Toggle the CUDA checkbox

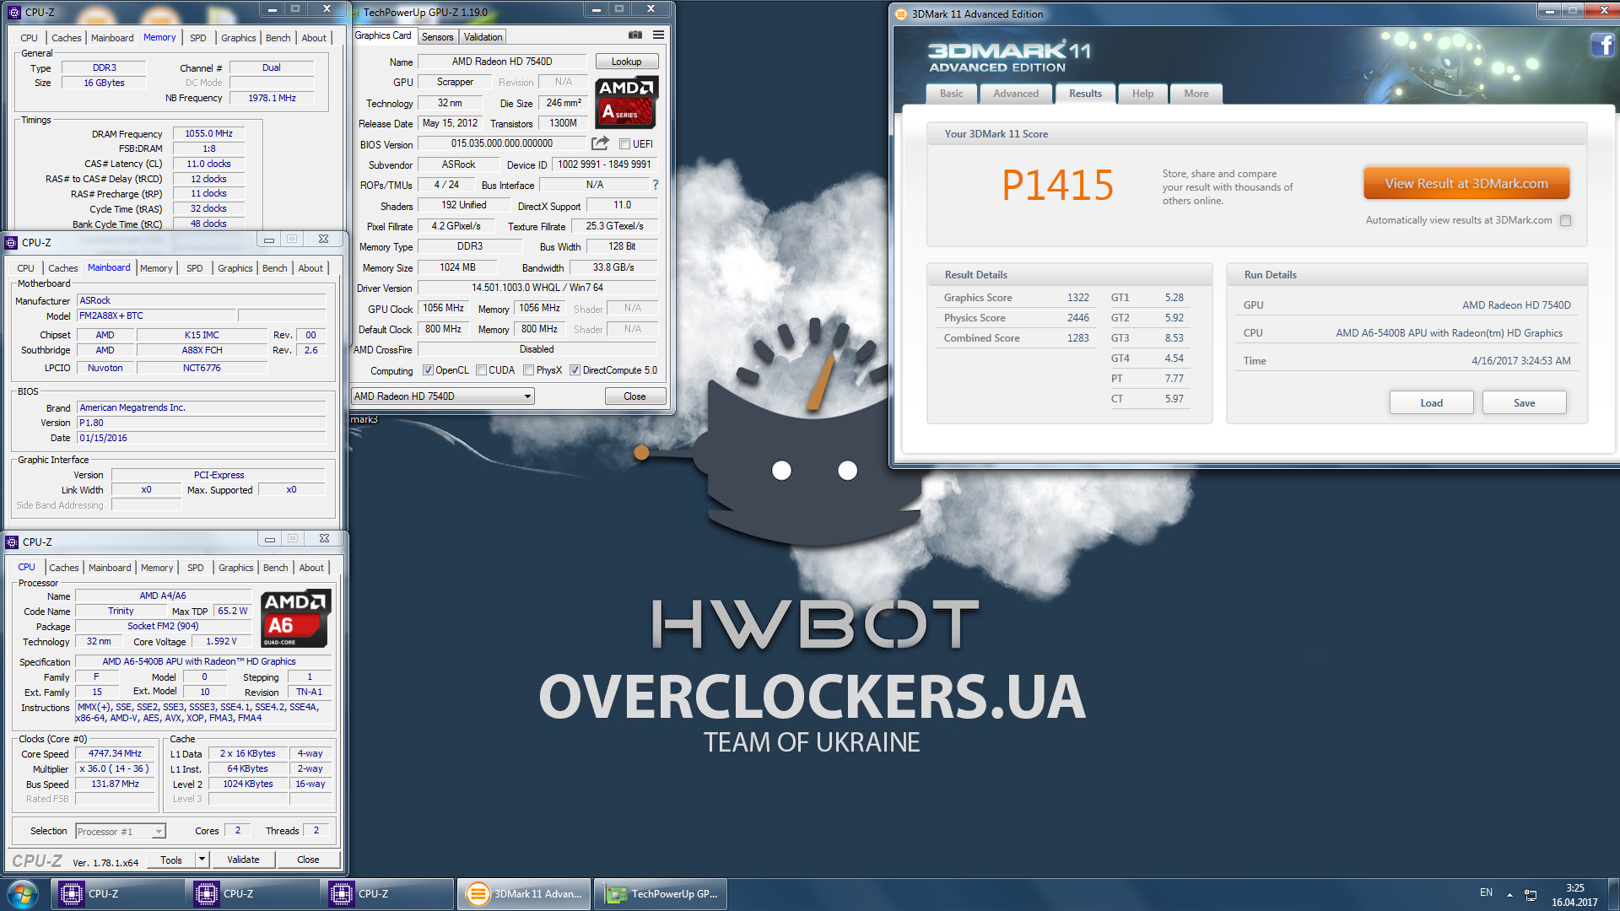[481, 370]
